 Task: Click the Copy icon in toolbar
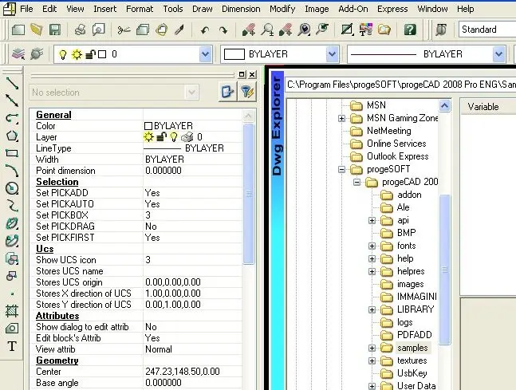[143, 30]
